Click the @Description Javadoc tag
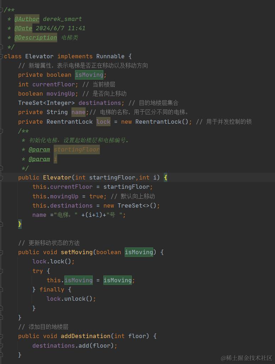The height and width of the screenshot is (364, 275). pos(36,38)
